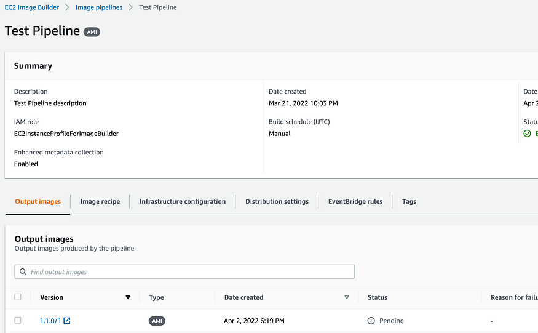This screenshot has width=538, height=333.
Task: Click the Date created column header
Action: pos(243,297)
